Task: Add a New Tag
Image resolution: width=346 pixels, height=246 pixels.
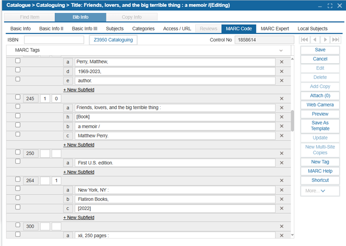Action: pyautogui.click(x=320, y=162)
